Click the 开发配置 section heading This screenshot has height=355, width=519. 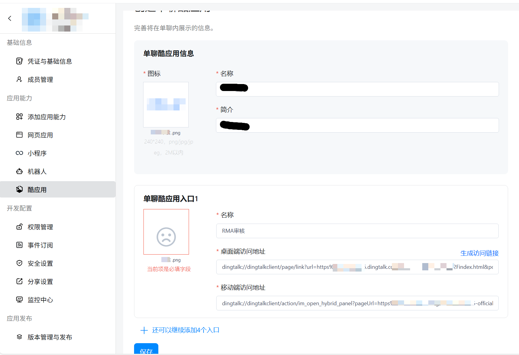coord(19,208)
